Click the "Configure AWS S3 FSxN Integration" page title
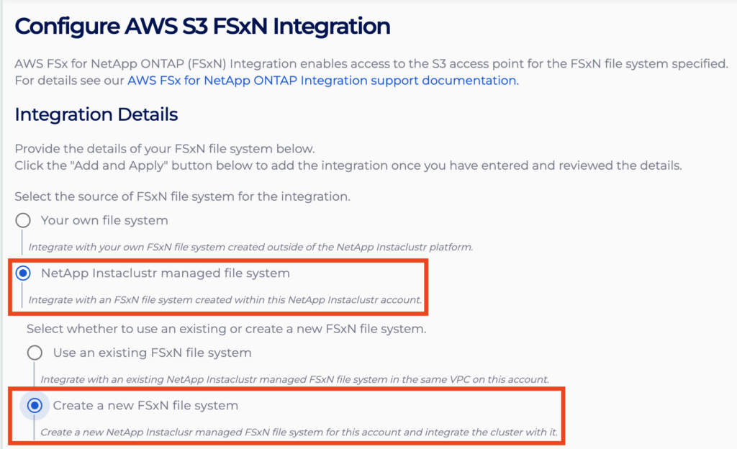The image size is (737, 449). [202, 27]
